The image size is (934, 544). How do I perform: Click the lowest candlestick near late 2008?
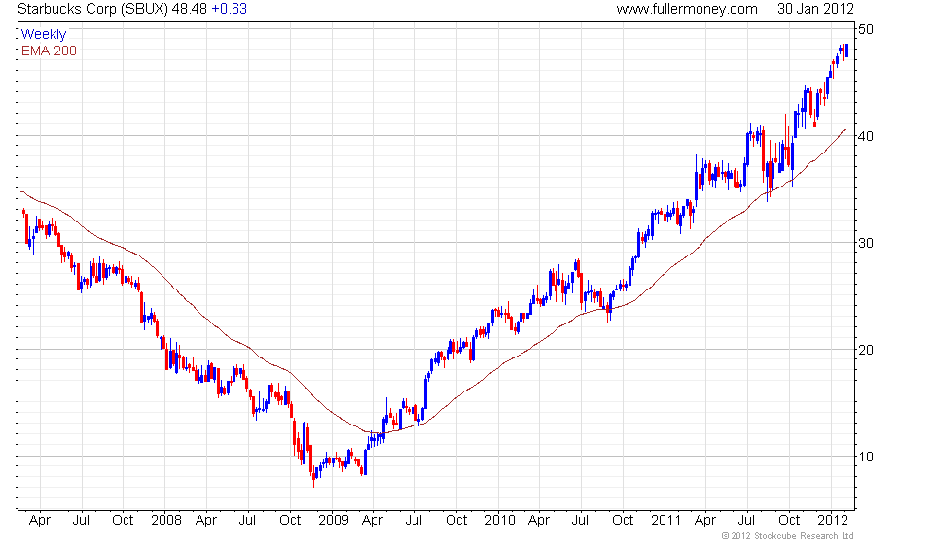click(314, 475)
